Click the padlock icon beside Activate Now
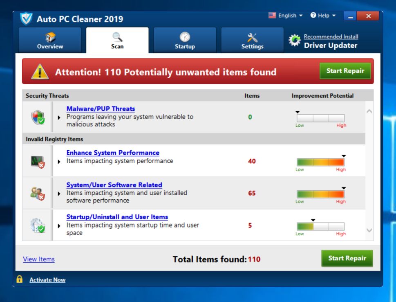 20,279
